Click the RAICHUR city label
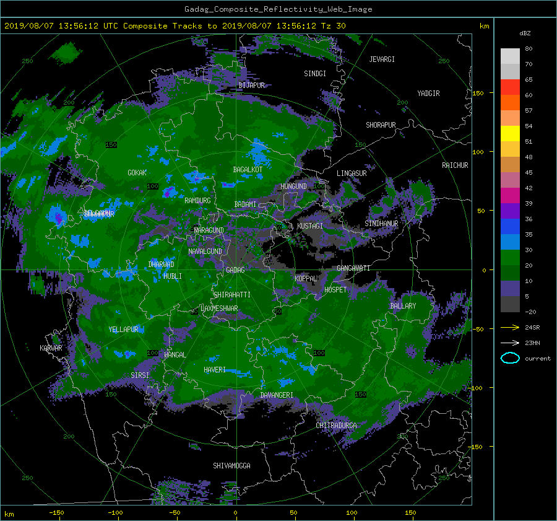557x521 pixels. coord(455,165)
